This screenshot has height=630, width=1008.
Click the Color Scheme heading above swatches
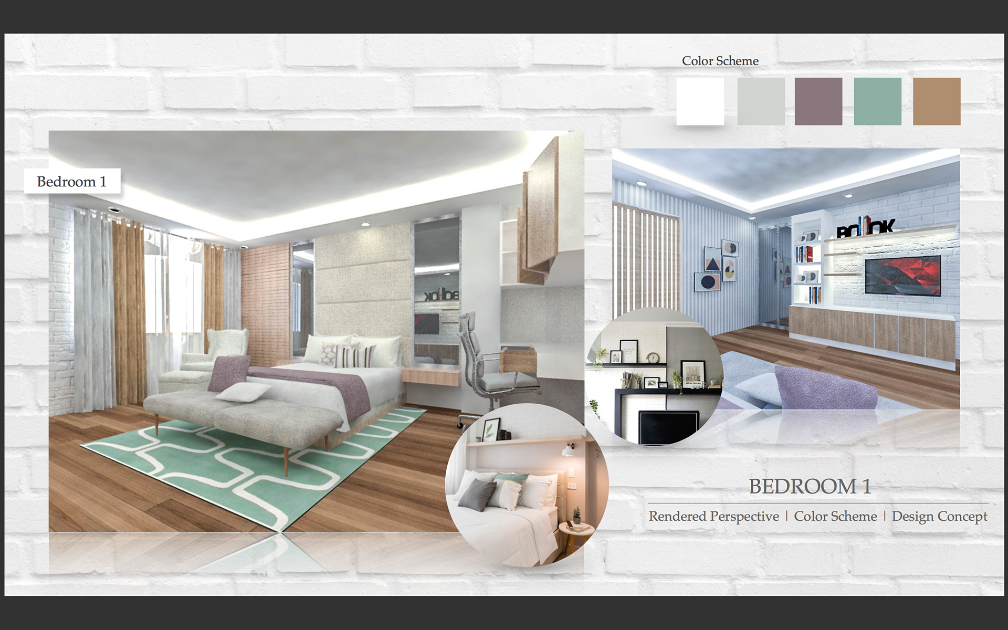[x=720, y=61]
